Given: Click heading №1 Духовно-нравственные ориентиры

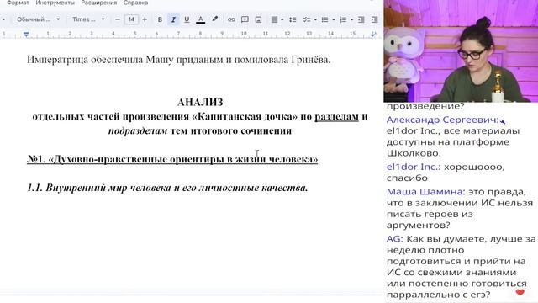Looking at the screenshot, I should point(172,159).
